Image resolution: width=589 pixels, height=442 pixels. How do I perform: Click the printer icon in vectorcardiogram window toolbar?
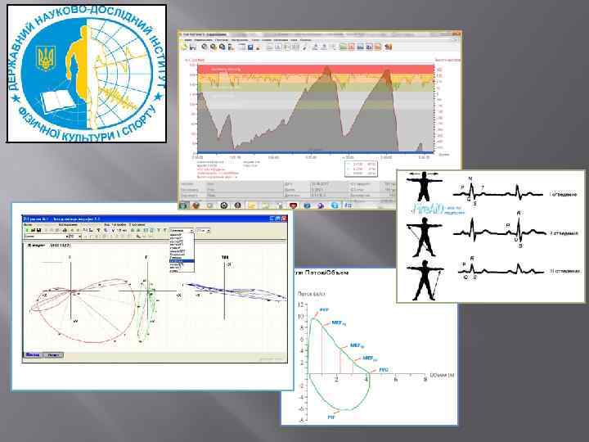(65, 230)
